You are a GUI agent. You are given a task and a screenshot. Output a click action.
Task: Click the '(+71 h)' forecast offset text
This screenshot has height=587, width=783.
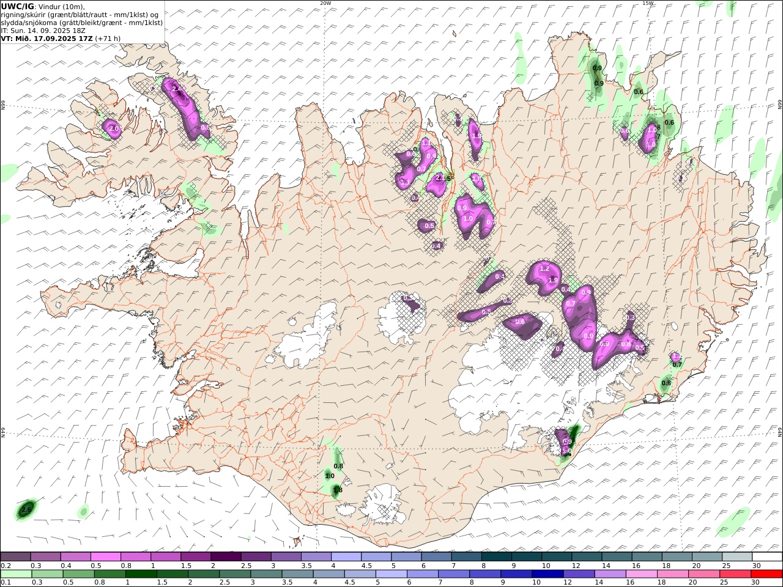[108, 38]
